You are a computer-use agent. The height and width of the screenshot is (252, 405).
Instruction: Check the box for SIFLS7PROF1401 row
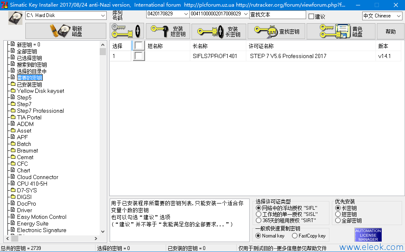[139, 56]
